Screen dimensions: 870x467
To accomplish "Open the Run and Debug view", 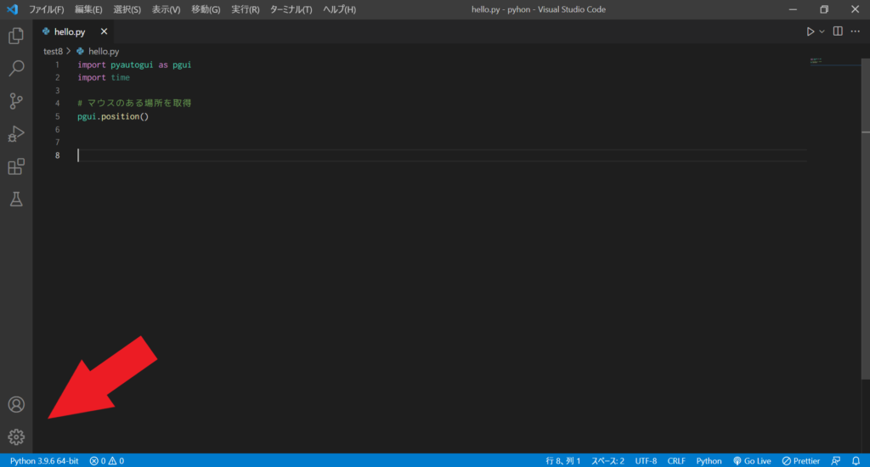I will click(x=16, y=134).
